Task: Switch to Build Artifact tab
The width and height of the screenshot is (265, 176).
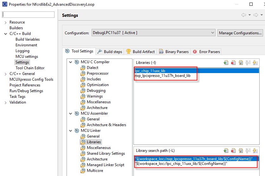Action: click(x=140, y=52)
